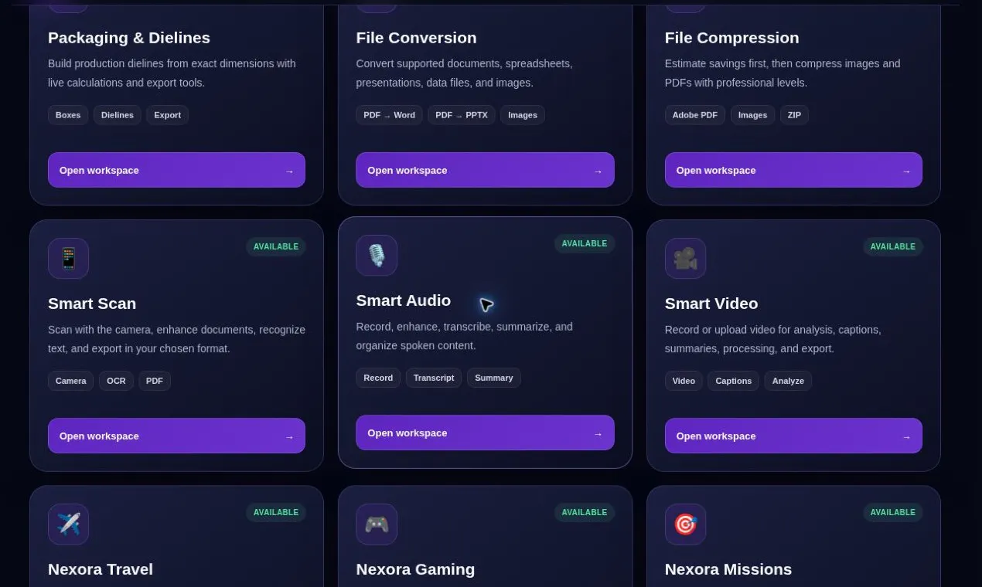Click the Transcript tag

[x=434, y=378]
